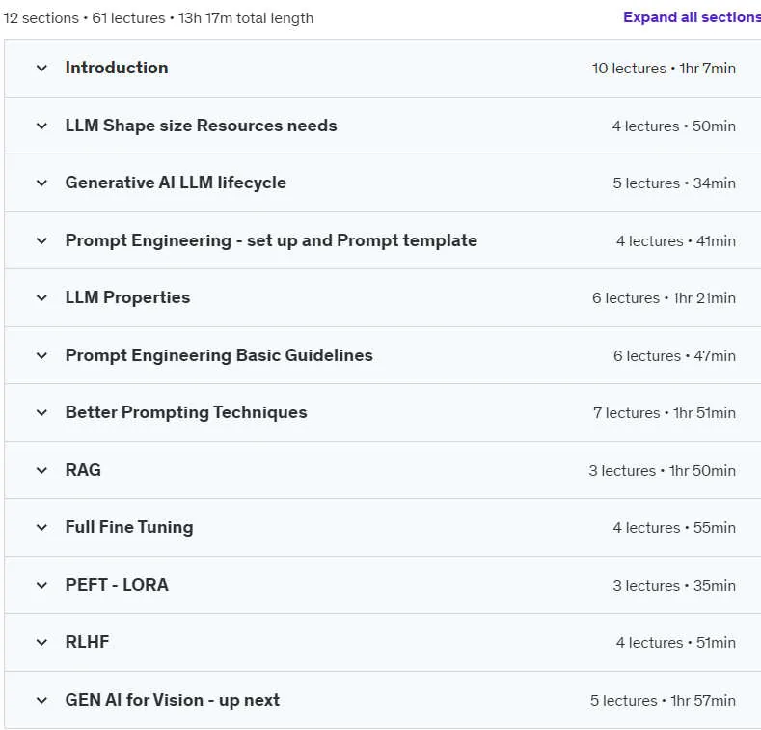Open the chevron beside Prompt Engineering set up

coord(41,240)
